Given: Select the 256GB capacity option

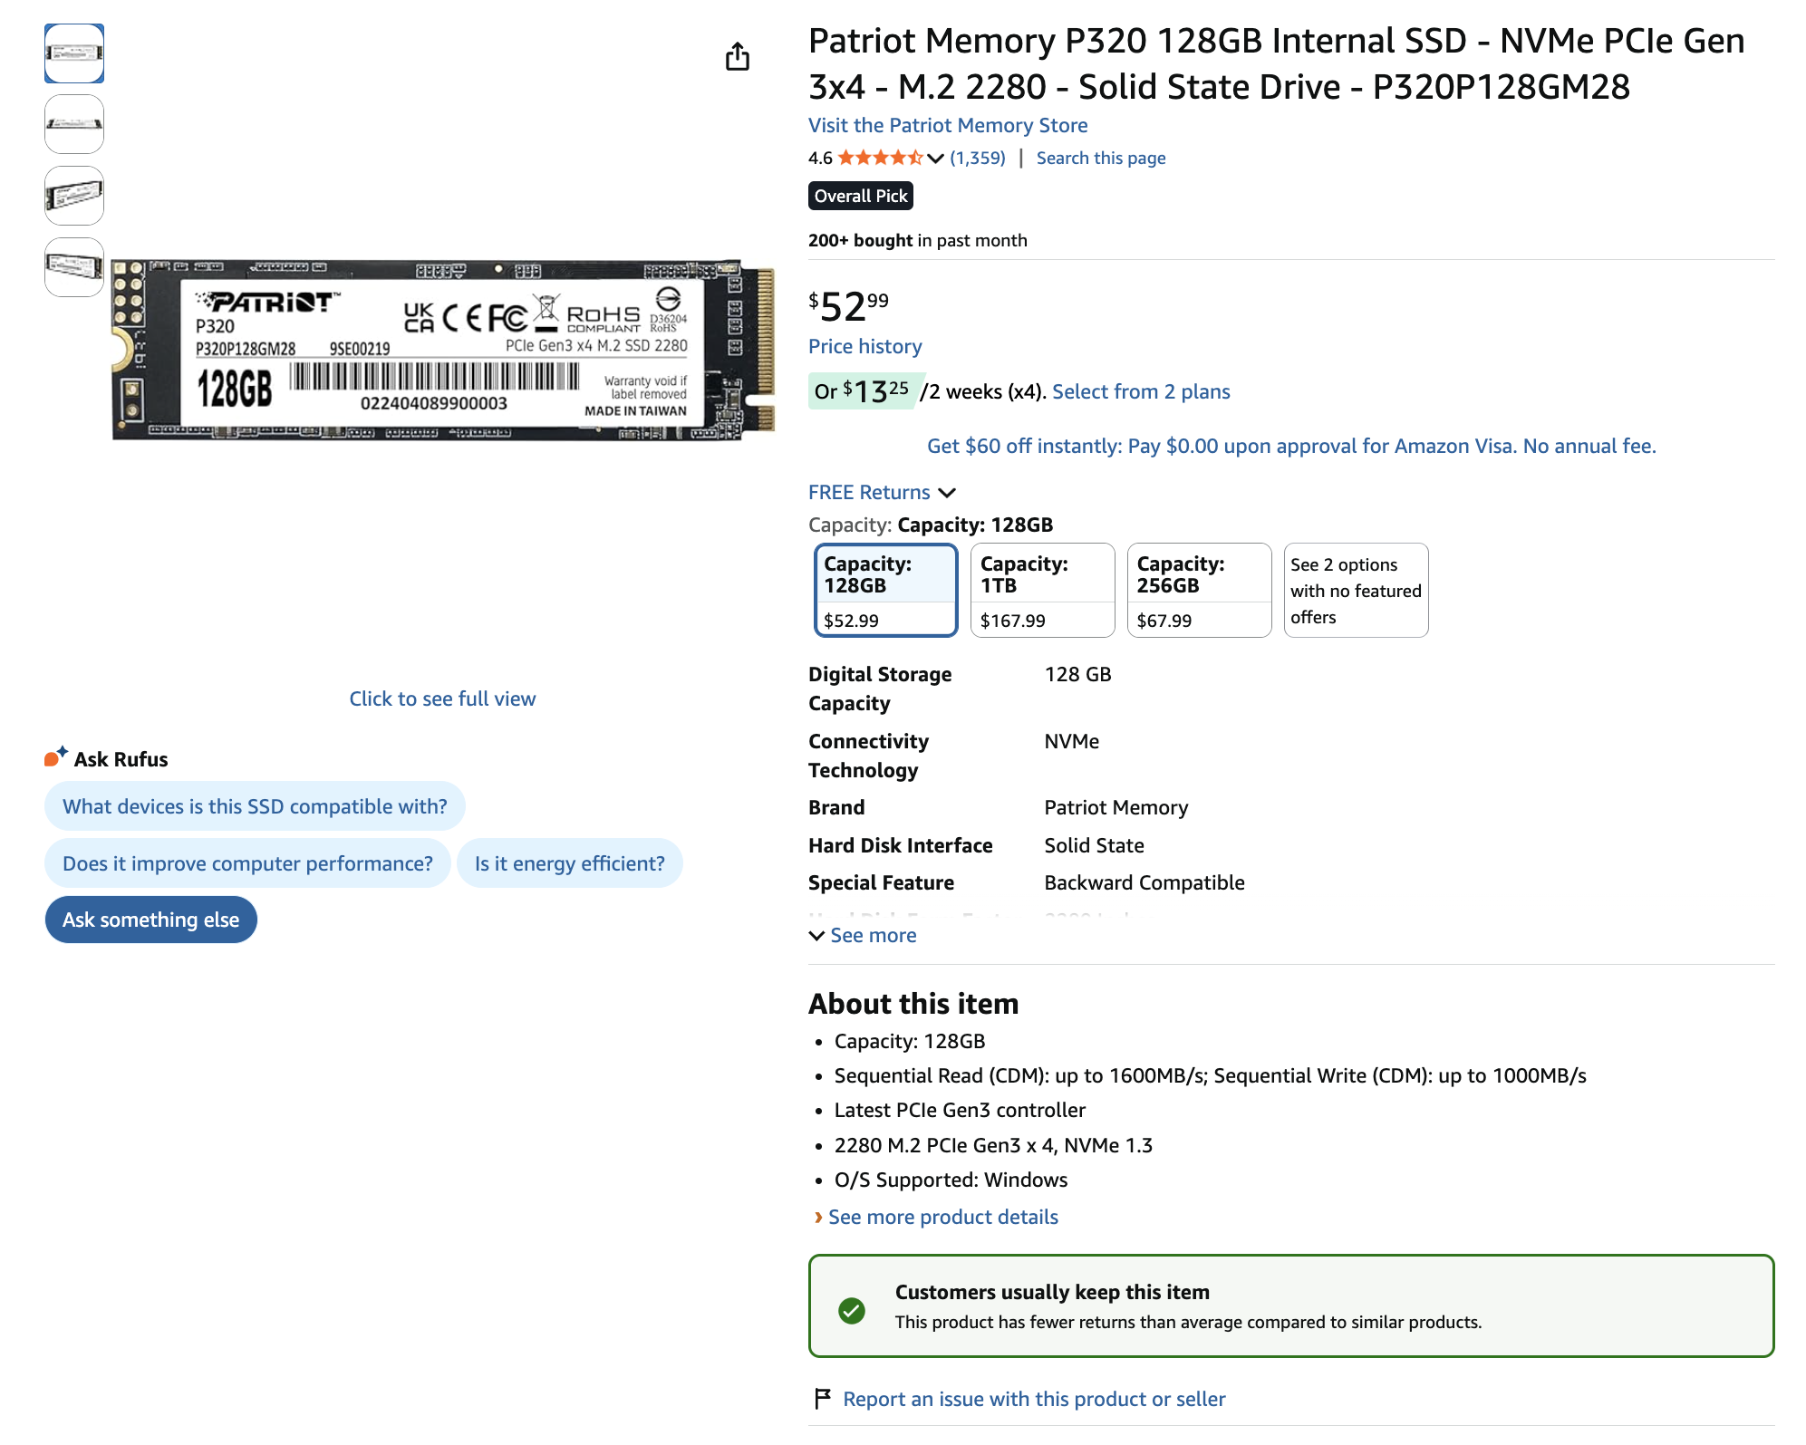Looking at the screenshot, I should tap(1198, 589).
